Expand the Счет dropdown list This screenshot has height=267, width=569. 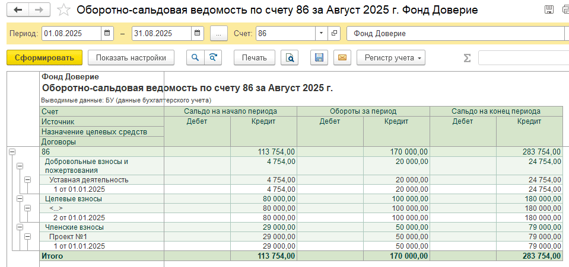point(321,34)
